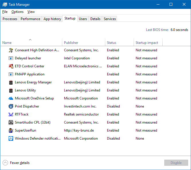The width and height of the screenshot is (191, 170).
Task: Select the Lenovo Utility name
Action: tap(25, 90)
